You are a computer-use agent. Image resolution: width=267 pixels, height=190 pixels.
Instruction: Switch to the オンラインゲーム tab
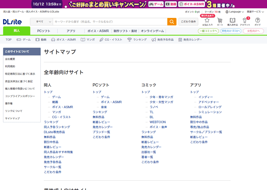click(x=152, y=31)
